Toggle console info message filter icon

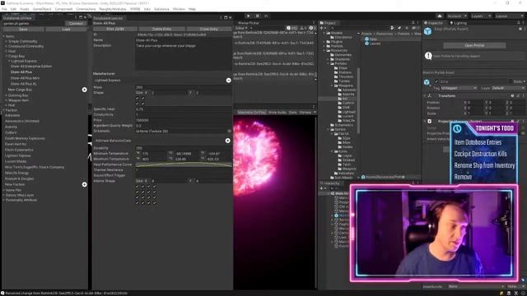(291, 28)
